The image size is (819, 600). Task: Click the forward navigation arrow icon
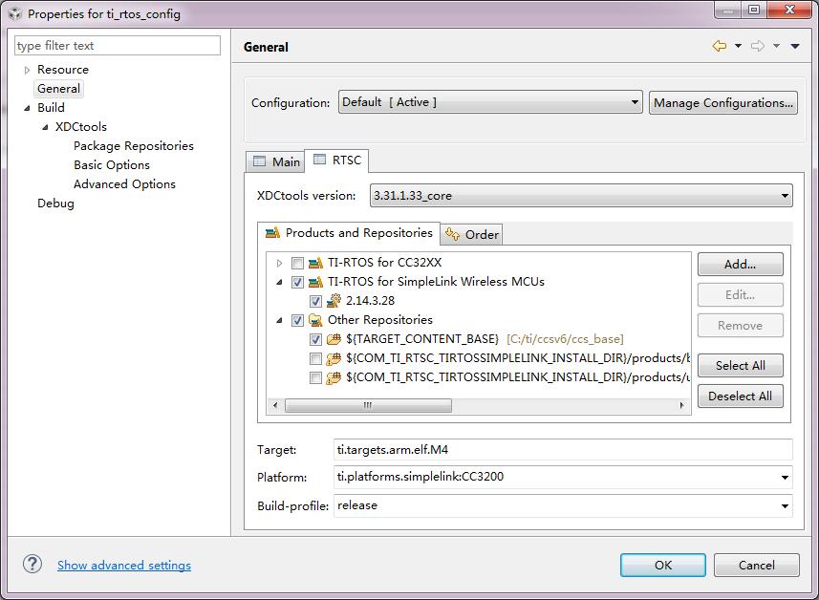coord(757,46)
